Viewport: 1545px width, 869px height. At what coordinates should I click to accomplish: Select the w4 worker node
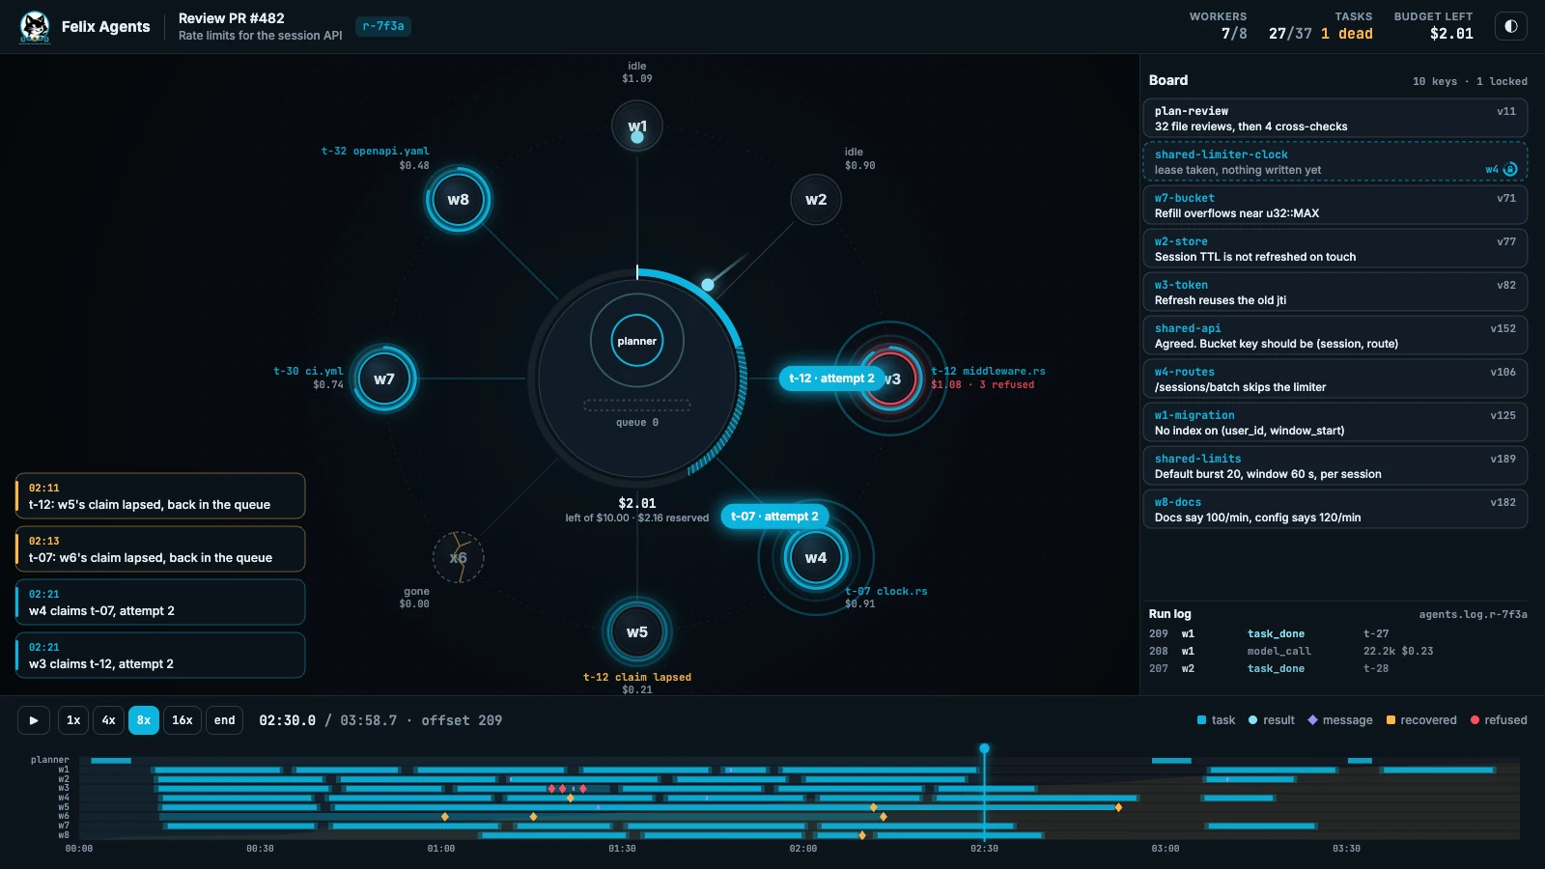click(816, 557)
